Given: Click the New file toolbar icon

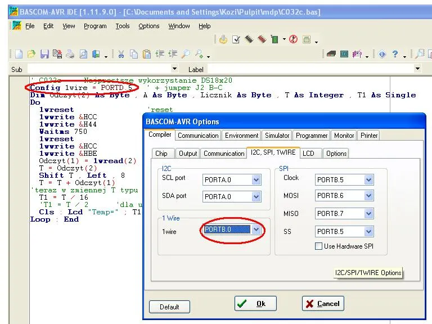Looking at the screenshot, I should pyautogui.click(x=19, y=55).
